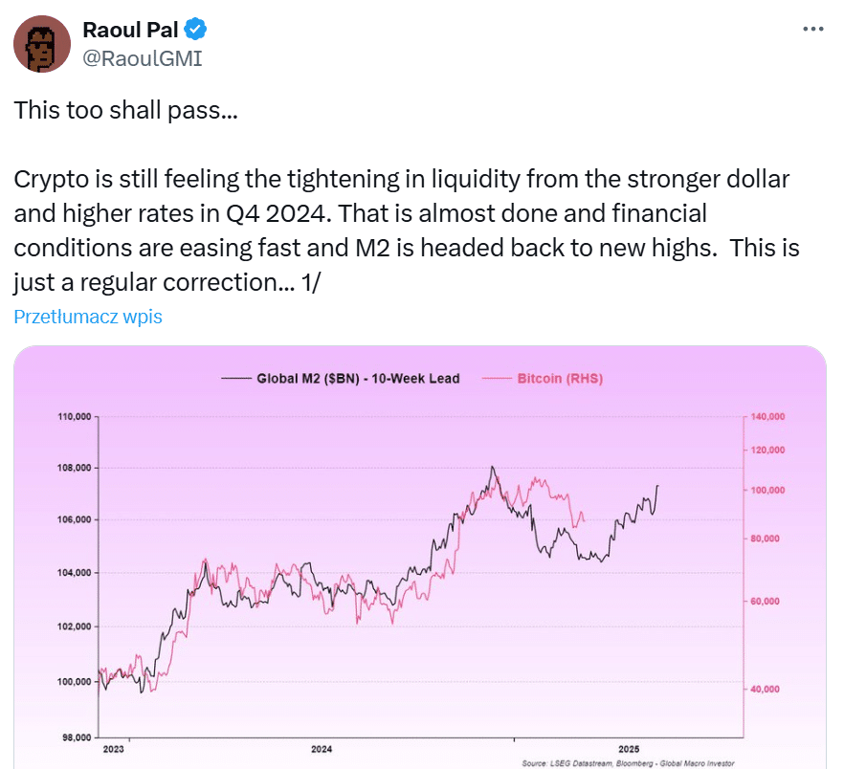Viewport: 844px width, 769px height.
Task: Click the pink Bitcoin legend line
Action: click(497, 379)
